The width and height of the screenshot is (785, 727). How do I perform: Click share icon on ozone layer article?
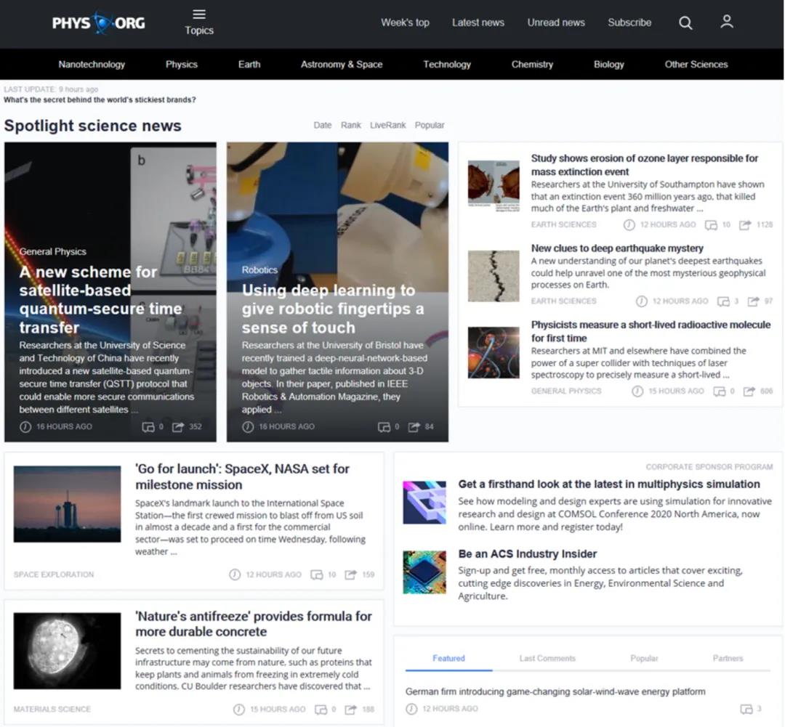pyautogui.click(x=745, y=225)
